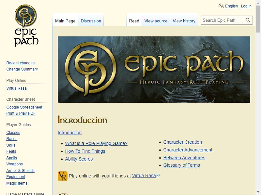Visit the Weapons page
Image resolution: width=261 pixels, height=195 pixels.
(x=14, y=164)
